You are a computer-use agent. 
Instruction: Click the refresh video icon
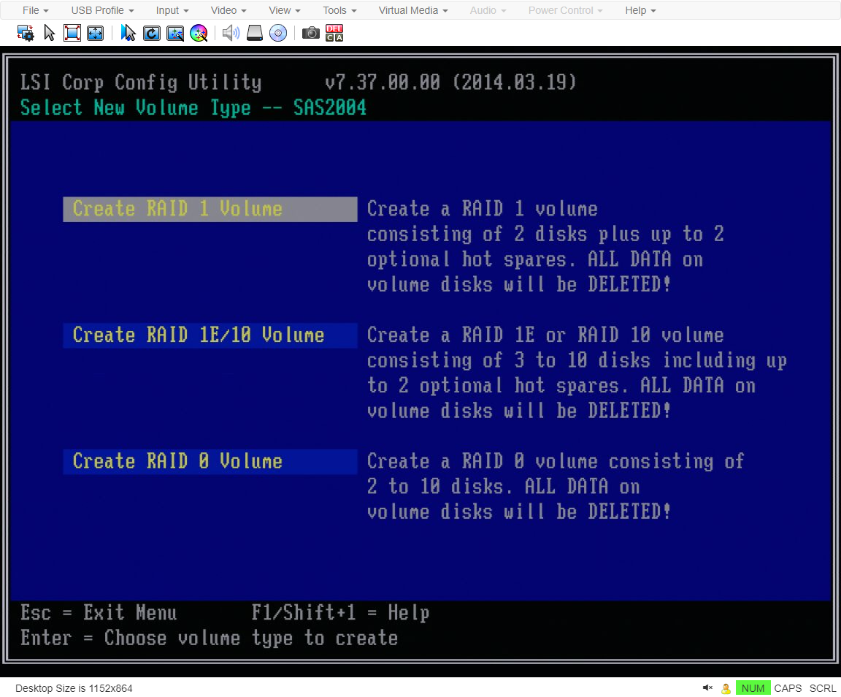[x=151, y=34]
